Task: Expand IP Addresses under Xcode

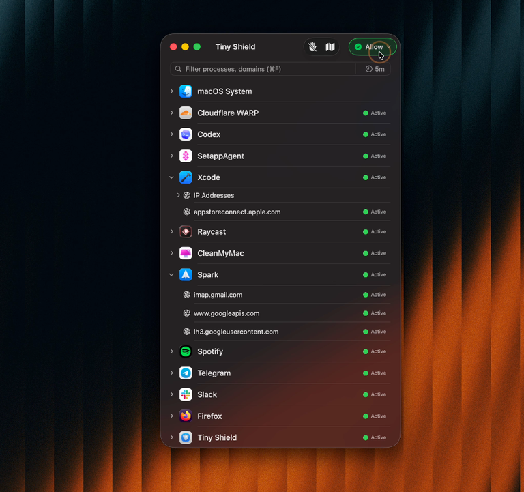Action: pos(178,195)
